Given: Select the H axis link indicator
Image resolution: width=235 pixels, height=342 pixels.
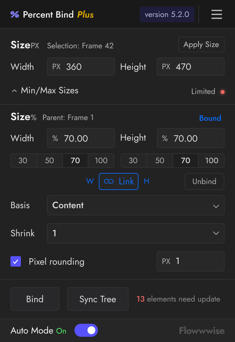Looking at the screenshot, I should [147, 181].
